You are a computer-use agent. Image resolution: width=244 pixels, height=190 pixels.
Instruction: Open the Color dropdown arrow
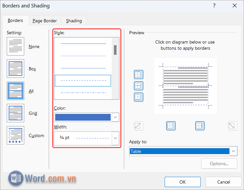[115, 117]
